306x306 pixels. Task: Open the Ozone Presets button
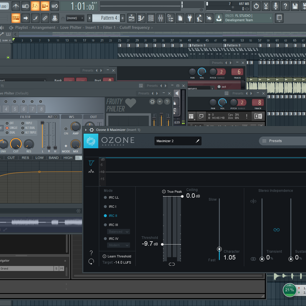[282, 141]
